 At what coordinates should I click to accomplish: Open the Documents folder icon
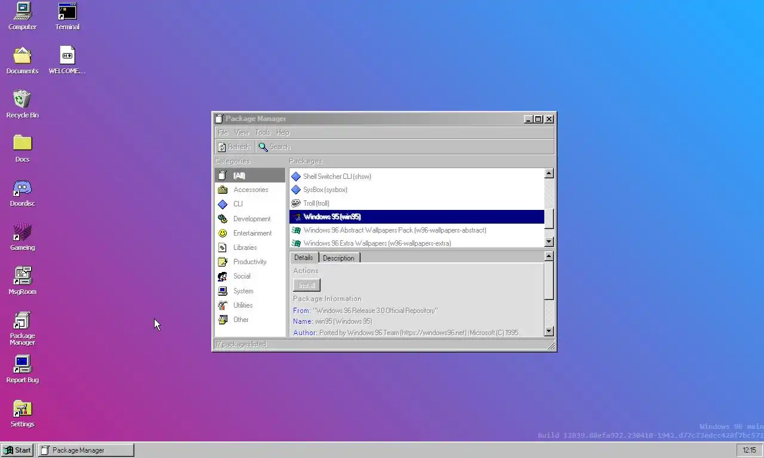(x=22, y=60)
